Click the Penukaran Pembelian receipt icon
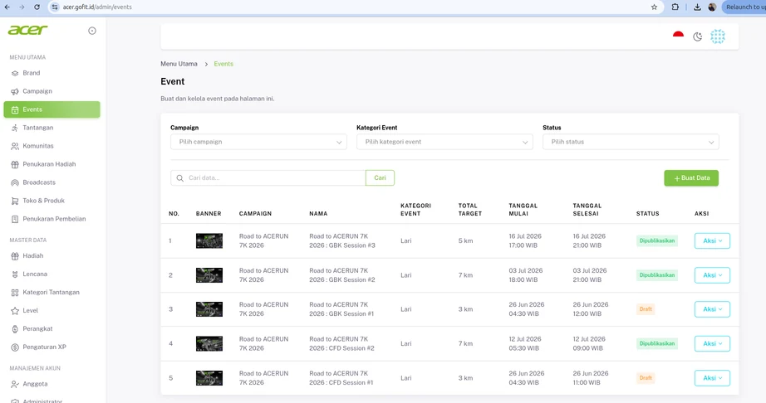Viewport: 766px width, 403px height. tap(15, 219)
